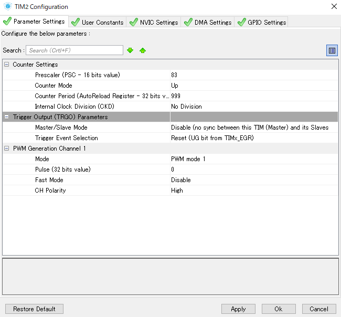Toggle the description panel list icon
The image size is (341, 317).
(x=332, y=50)
